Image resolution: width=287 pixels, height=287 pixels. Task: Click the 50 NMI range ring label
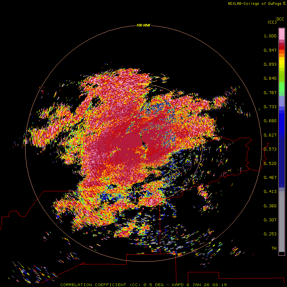(x=143, y=84)
